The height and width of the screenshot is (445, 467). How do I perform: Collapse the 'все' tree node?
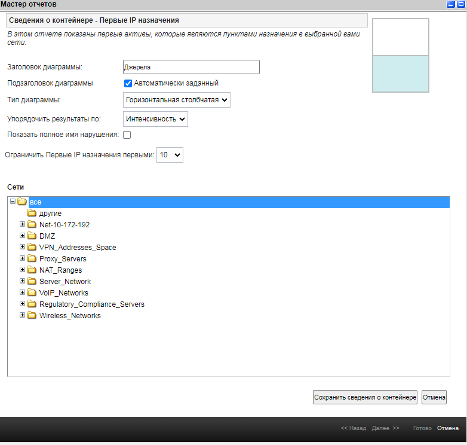pos(13,202)
